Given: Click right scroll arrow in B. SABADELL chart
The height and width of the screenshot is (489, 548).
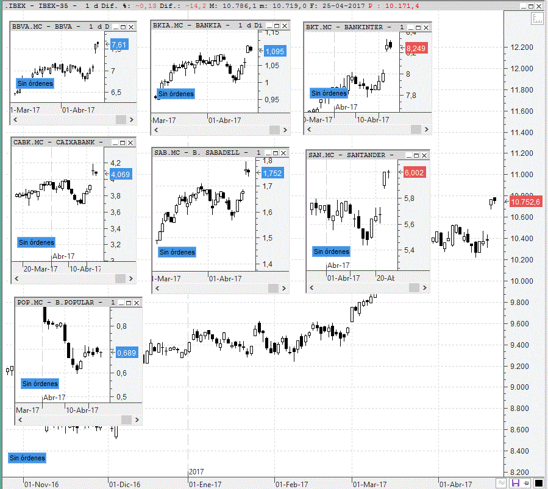Looking at the screenshot, I should point(284,288).
